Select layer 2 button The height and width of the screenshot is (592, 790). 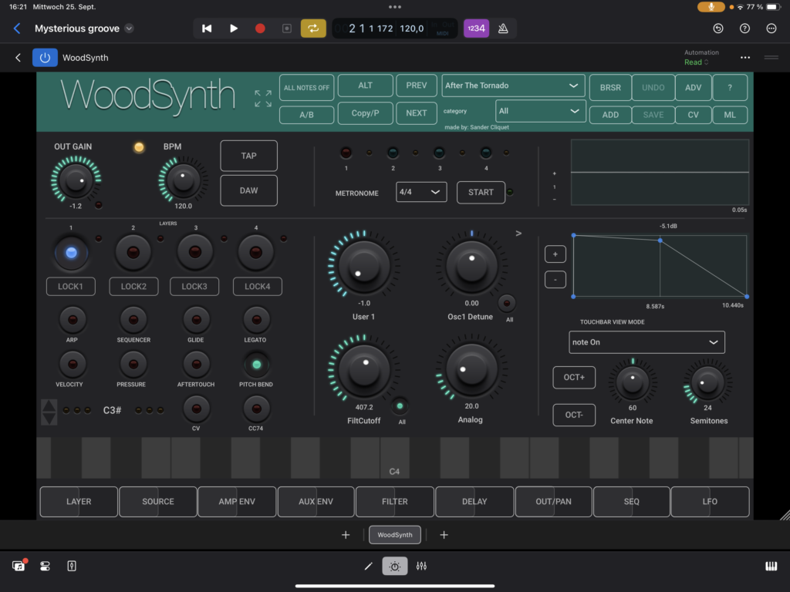point(133,252)
